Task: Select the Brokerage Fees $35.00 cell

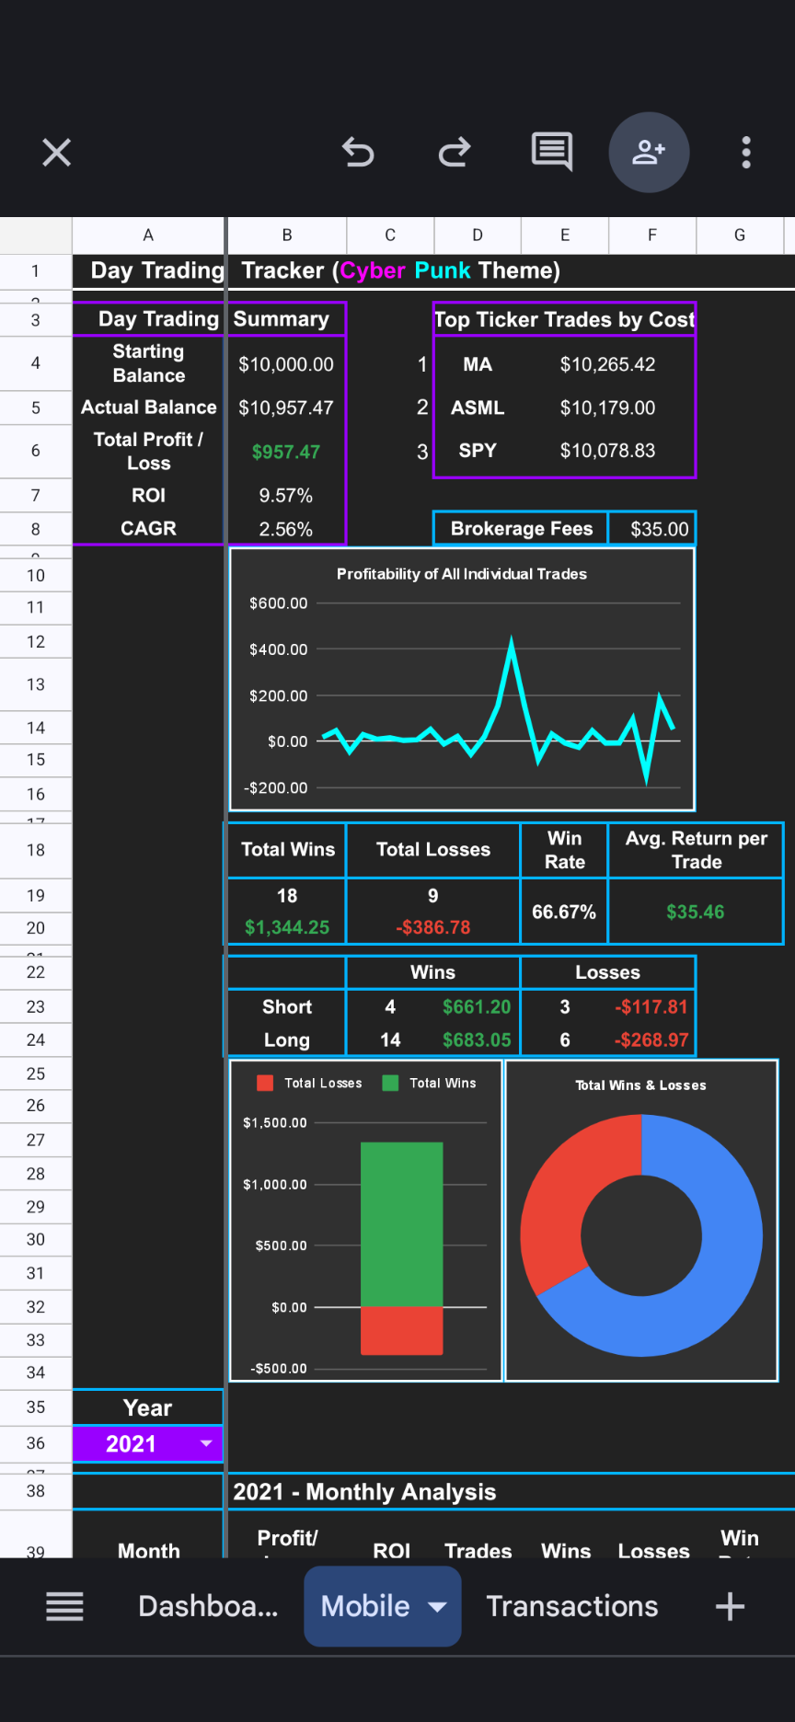Action: point(659,529)
